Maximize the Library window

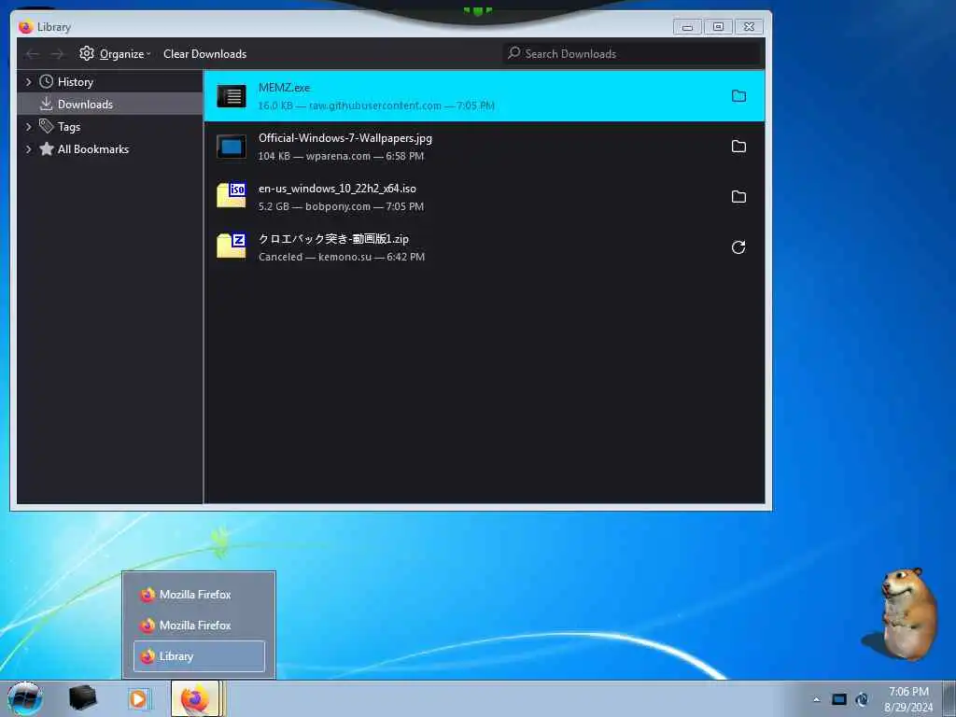pyautogui.click(x=718, y=27)
